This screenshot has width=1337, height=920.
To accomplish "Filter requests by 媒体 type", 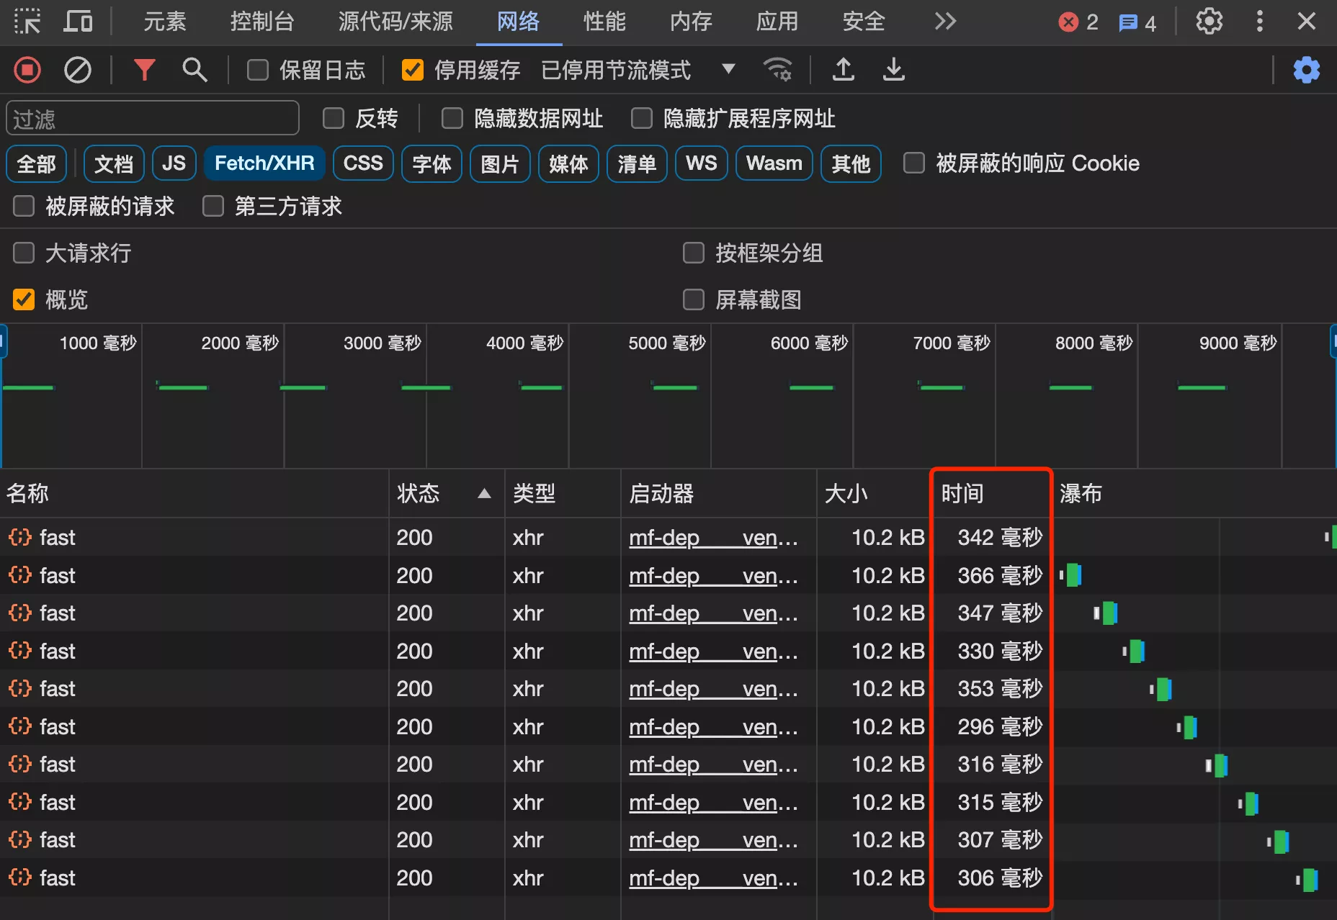I will click(x=568, y=163).
